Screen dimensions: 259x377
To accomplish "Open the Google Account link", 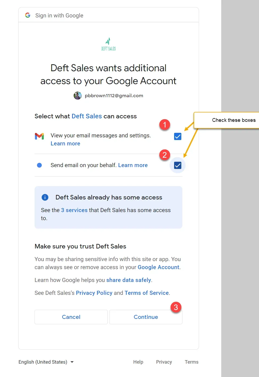I will click(158, 267).
